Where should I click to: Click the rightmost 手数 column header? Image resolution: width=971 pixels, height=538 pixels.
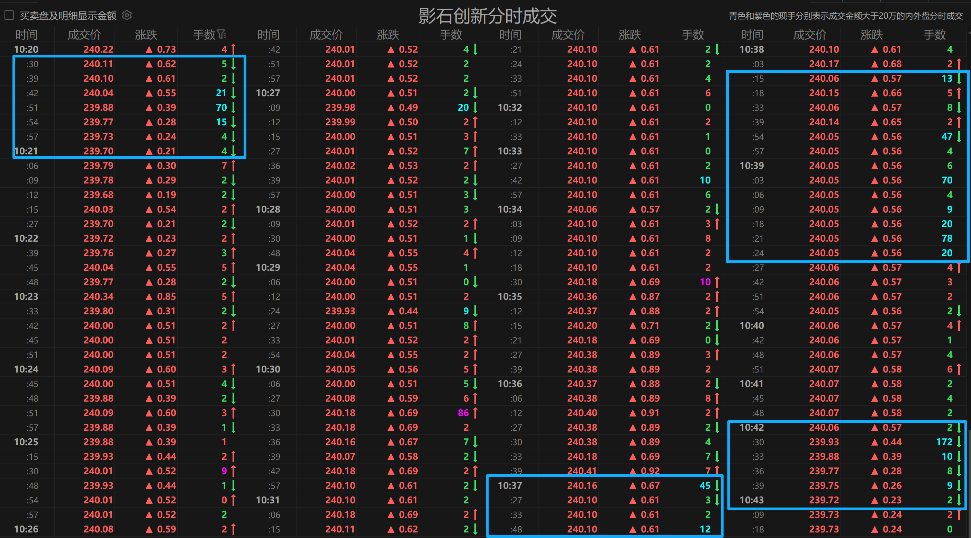(x=934, y=35)
